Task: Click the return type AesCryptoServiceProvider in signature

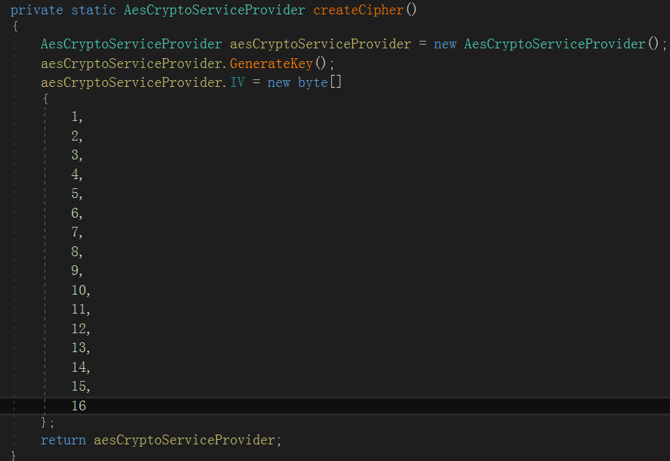Action: coord(215,11)
